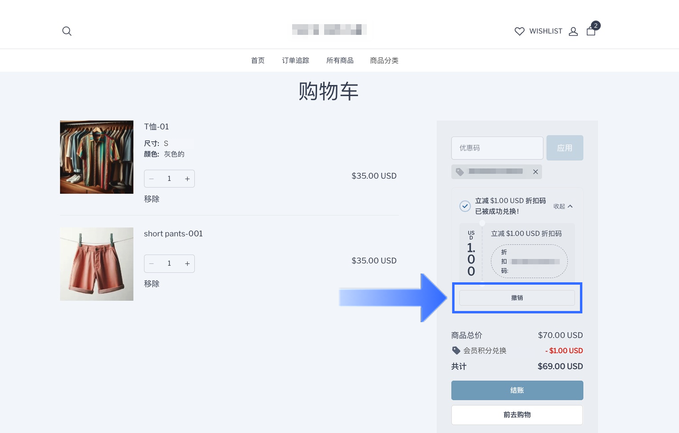Click the blurred store logo
The image size is (679, 433).
(x=330, y=30)
